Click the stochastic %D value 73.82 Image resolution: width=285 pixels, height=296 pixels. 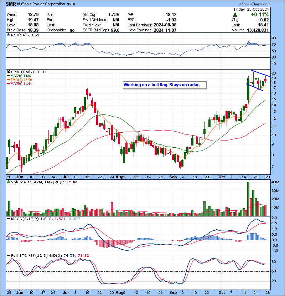tap(83, 256)
